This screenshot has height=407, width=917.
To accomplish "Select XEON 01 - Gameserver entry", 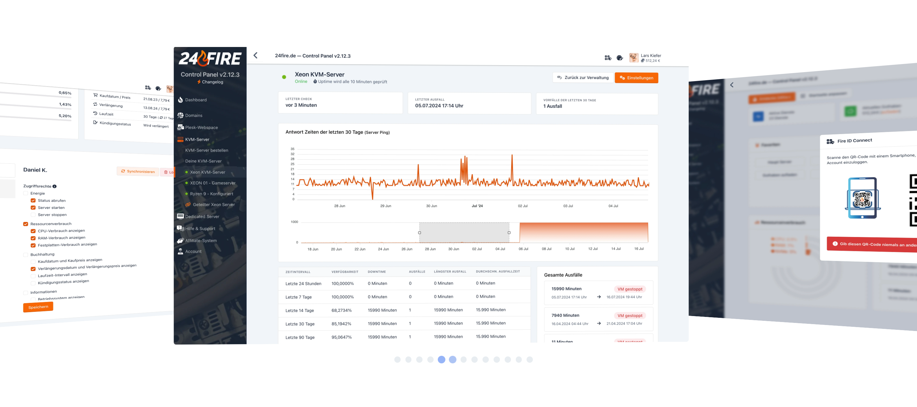I will (213, 183).
